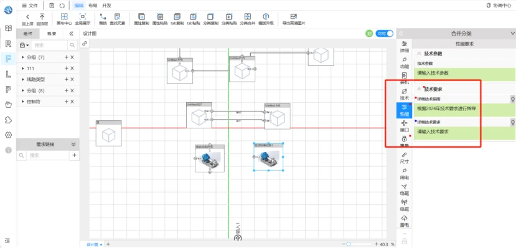The height and width of the screenshot is (248, 516).
Task: Delete the 线路类型 row with its X button
Action: (72, 79)
